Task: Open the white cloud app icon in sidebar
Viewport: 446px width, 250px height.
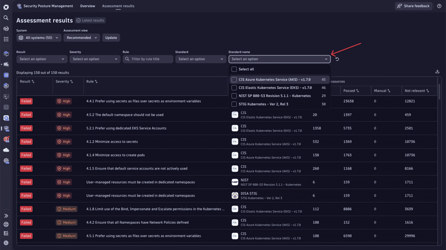Action: coord(6,150)
